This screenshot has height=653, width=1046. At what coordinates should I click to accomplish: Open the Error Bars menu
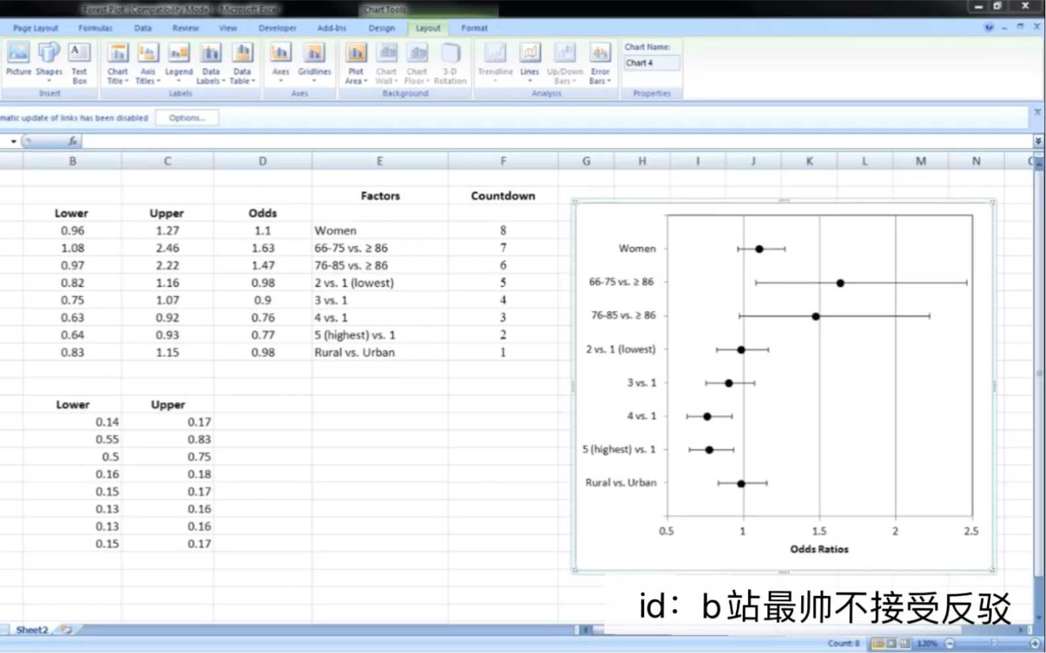click(x=600, y=63)
